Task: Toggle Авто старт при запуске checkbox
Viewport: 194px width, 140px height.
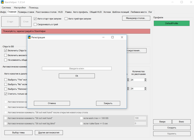Action: (35, 19)
